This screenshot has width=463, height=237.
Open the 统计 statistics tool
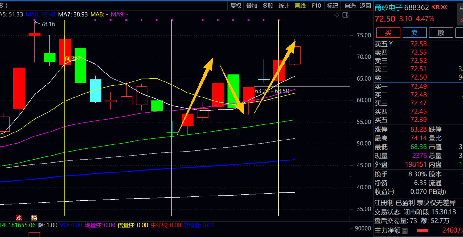(284, 6)
